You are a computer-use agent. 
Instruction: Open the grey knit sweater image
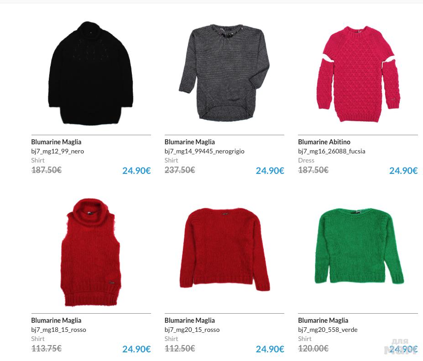(x=224, y=73)
